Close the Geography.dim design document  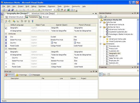(x=96, y=13)
